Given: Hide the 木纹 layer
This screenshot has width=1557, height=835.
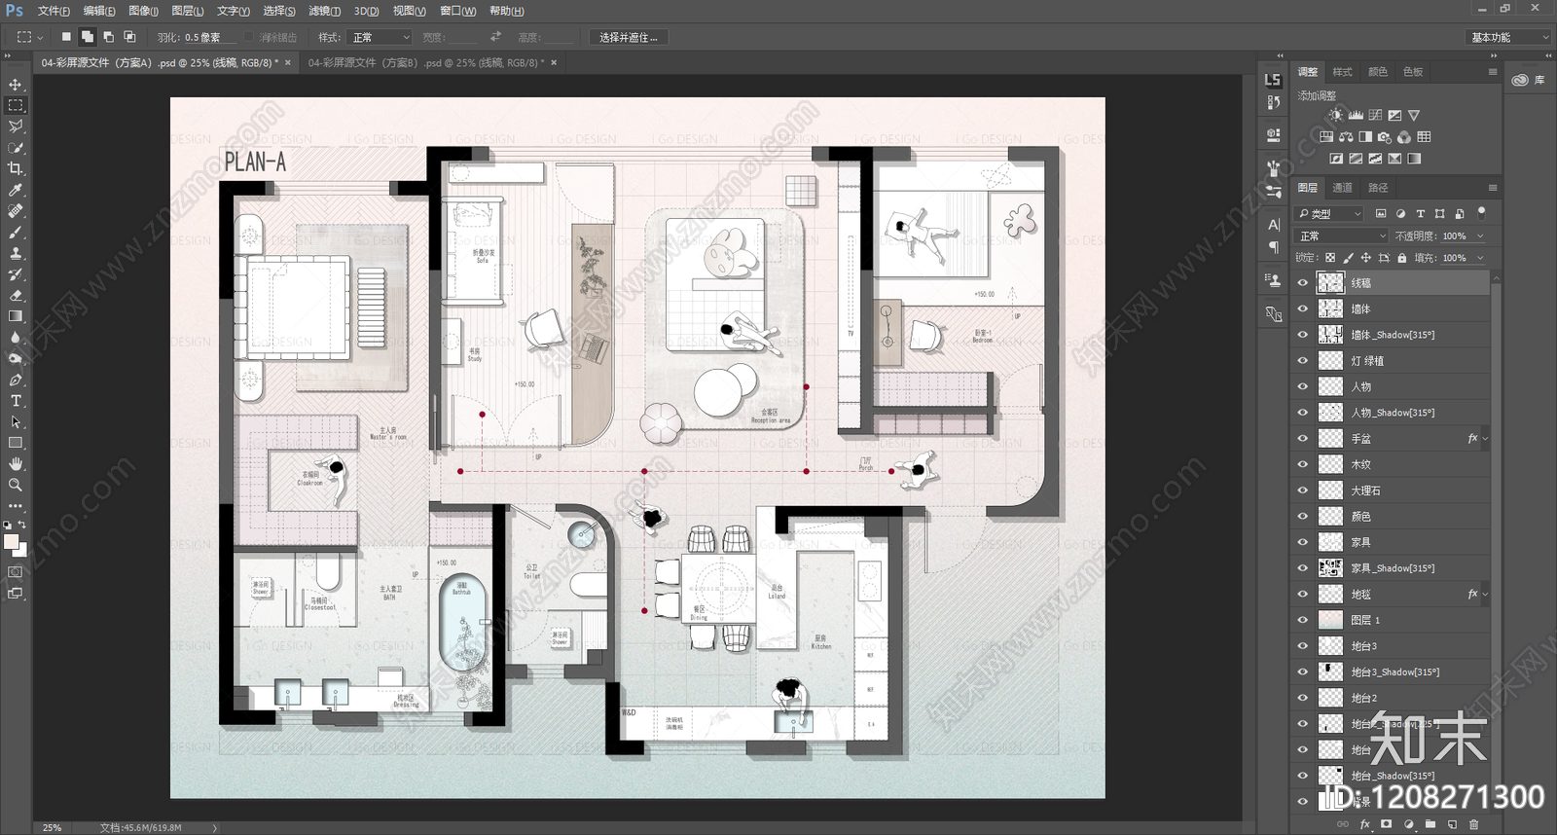Looking at the screenshot, I should click(x=1302, y=465).
